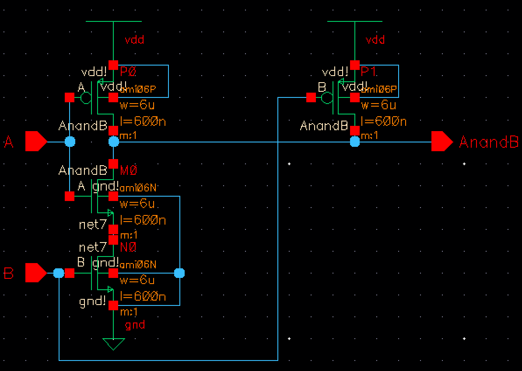This screenshot has width=522, height=371.
Task: Select the input pin symbol for B
Action: 36,273
